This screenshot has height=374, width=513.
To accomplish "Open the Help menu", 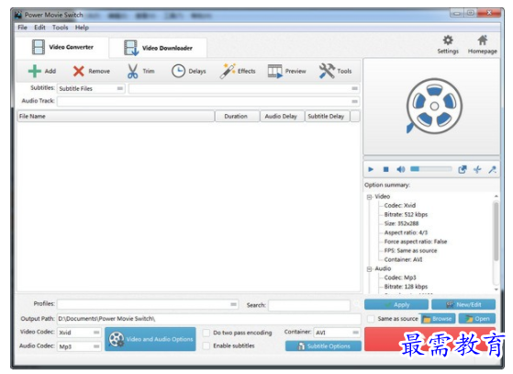I will (82, 28).
